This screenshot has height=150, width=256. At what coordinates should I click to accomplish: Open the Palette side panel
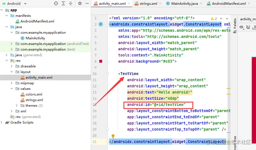(x=235, y=26)
